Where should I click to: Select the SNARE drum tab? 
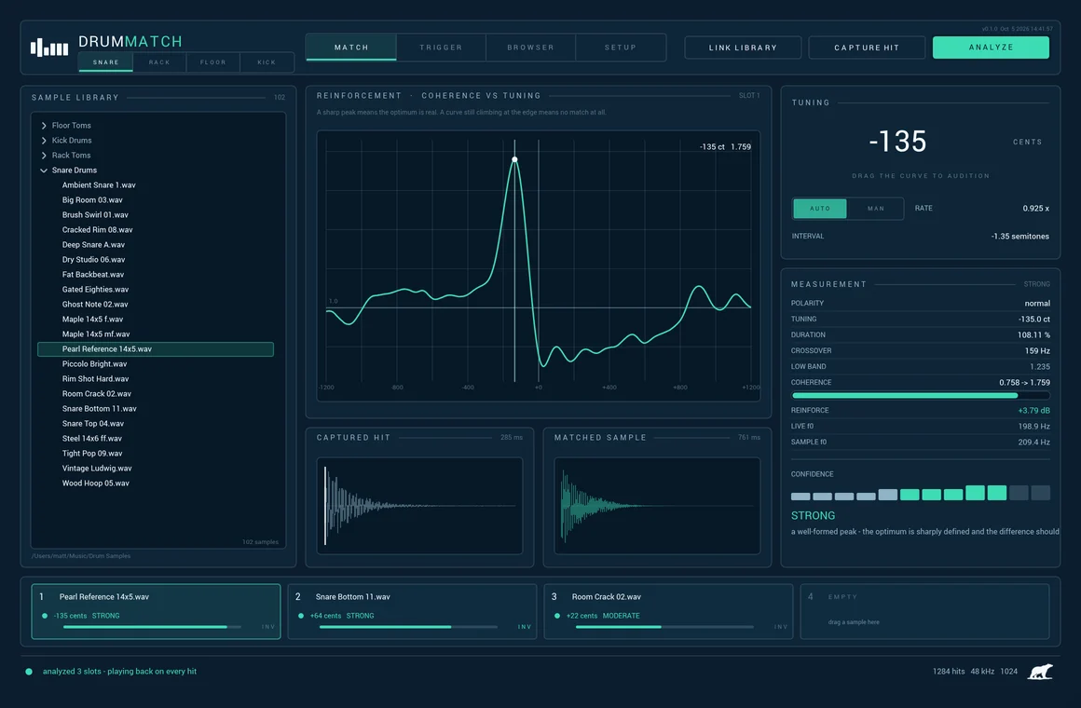click(105, 62)
